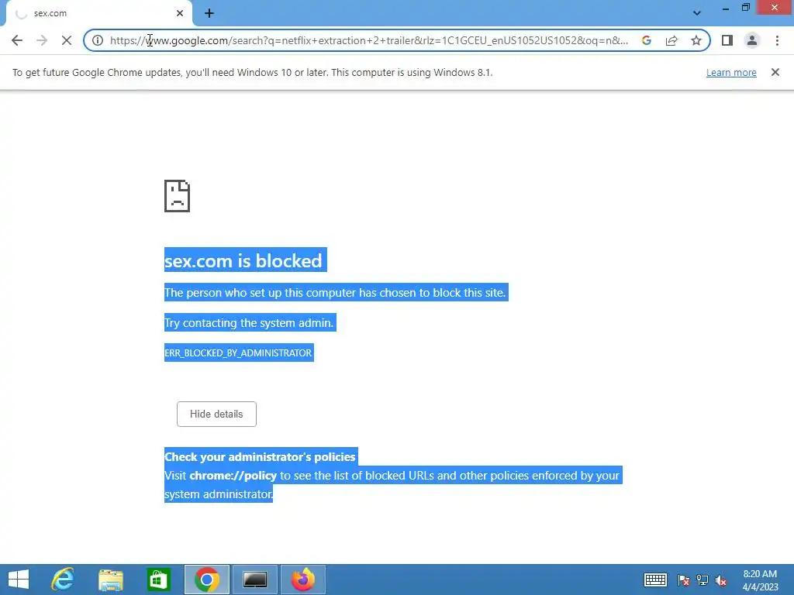This screenshot has height=595, width=794.
Task: Open the touch keyboard tray icon
Action: [655, 580]
